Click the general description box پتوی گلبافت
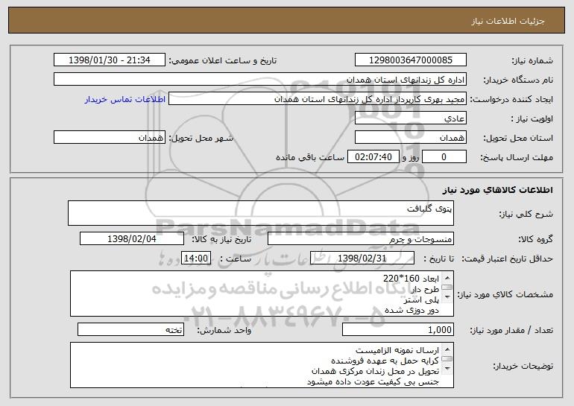The height and width of the screenshot is (406, 574). tap(261, 213)
